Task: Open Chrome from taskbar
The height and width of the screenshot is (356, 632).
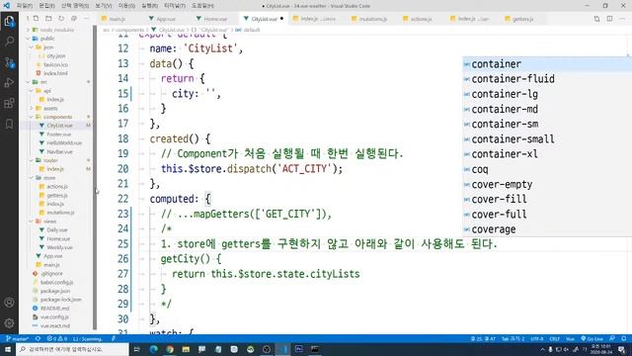Action: pos(170,349)
